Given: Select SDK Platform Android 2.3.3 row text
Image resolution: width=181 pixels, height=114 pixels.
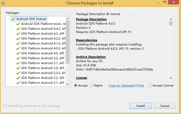Looking at the screenshot, I should point(43,73).
